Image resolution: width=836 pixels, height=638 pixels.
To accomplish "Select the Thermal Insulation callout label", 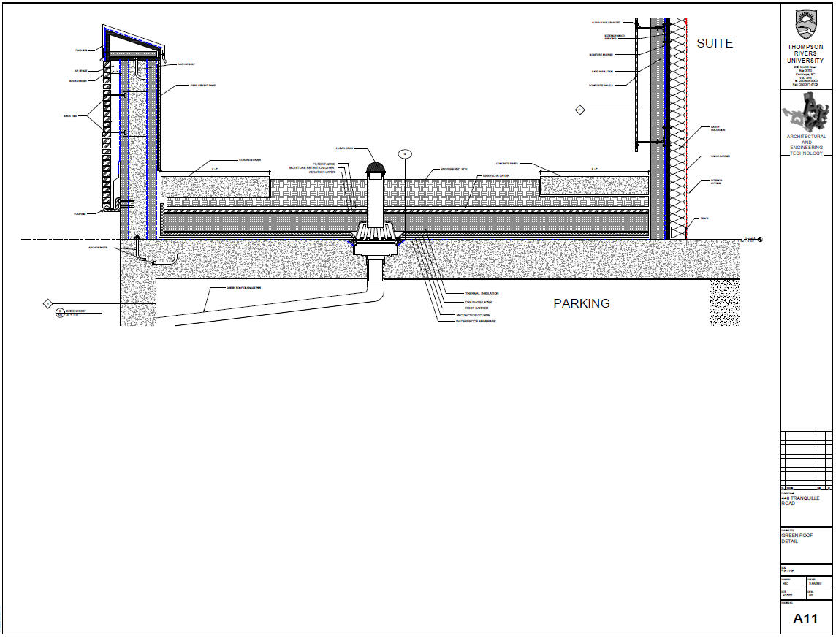I will click(482, 294).
